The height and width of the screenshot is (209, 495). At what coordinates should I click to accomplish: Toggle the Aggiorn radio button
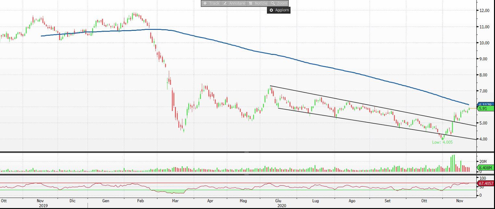click(x=271, y=10)
